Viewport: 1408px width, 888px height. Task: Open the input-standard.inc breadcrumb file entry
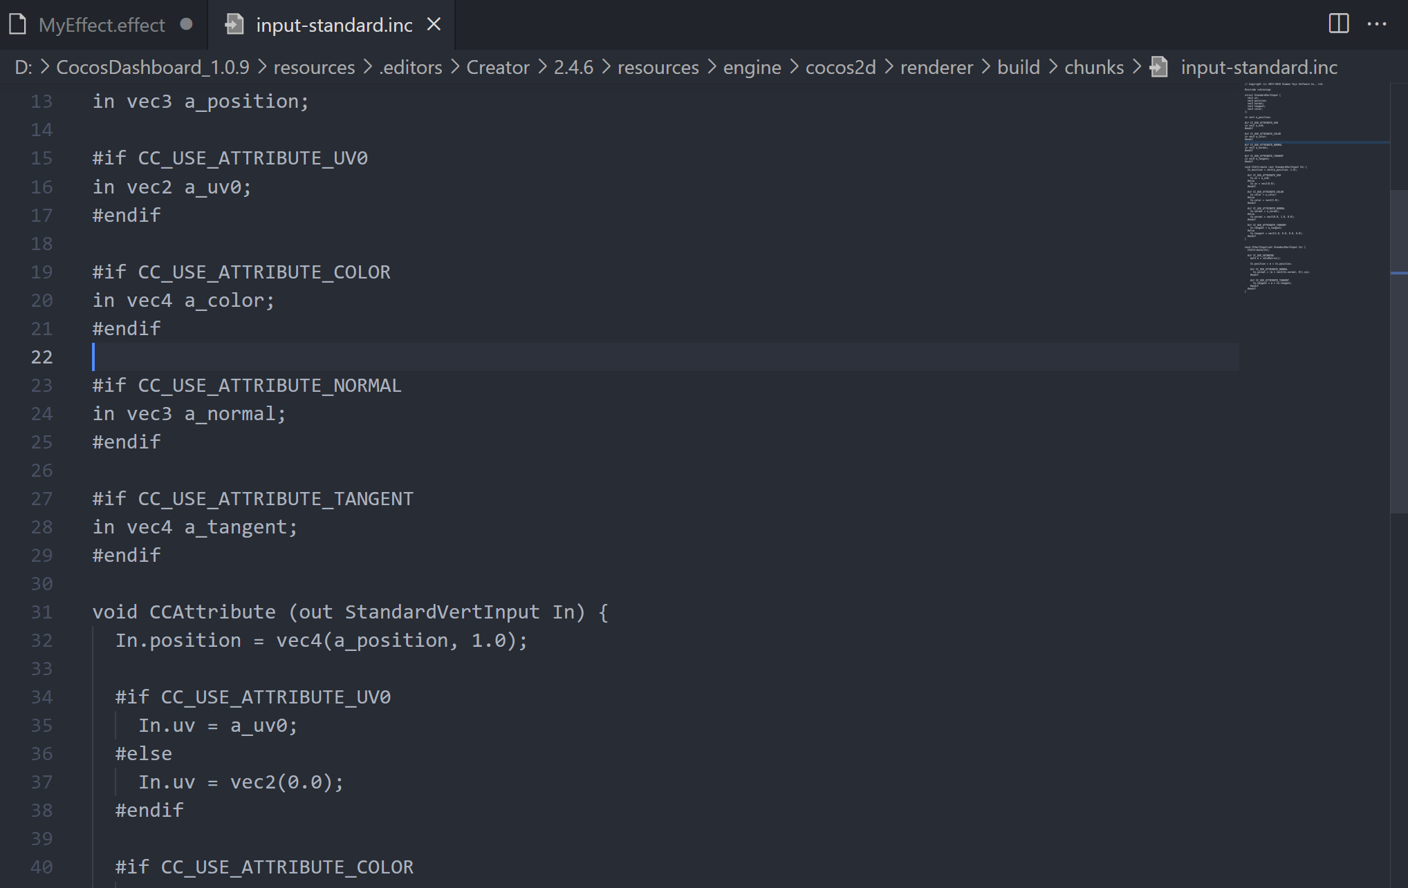[1259, 67]
